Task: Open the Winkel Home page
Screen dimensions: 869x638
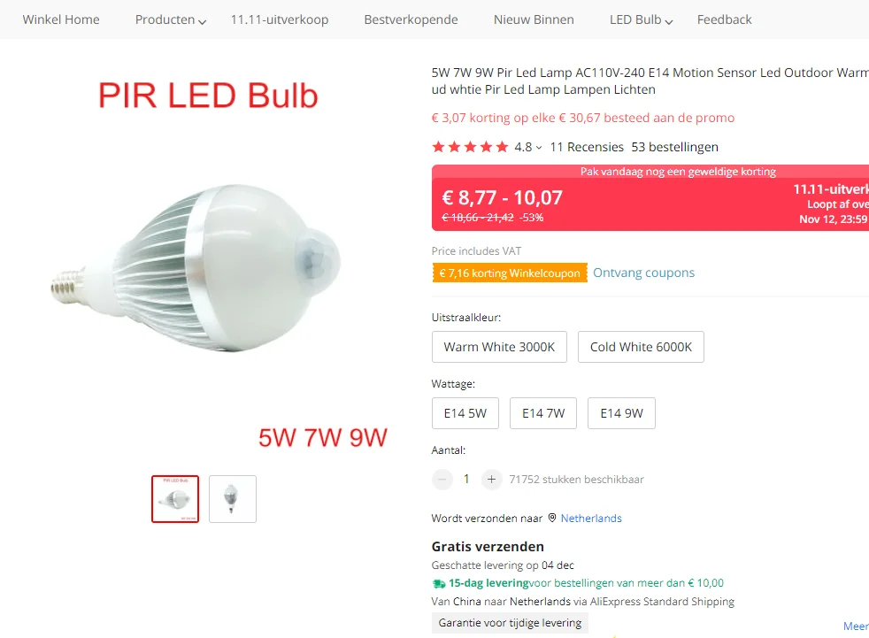Action: click(61, 20)
